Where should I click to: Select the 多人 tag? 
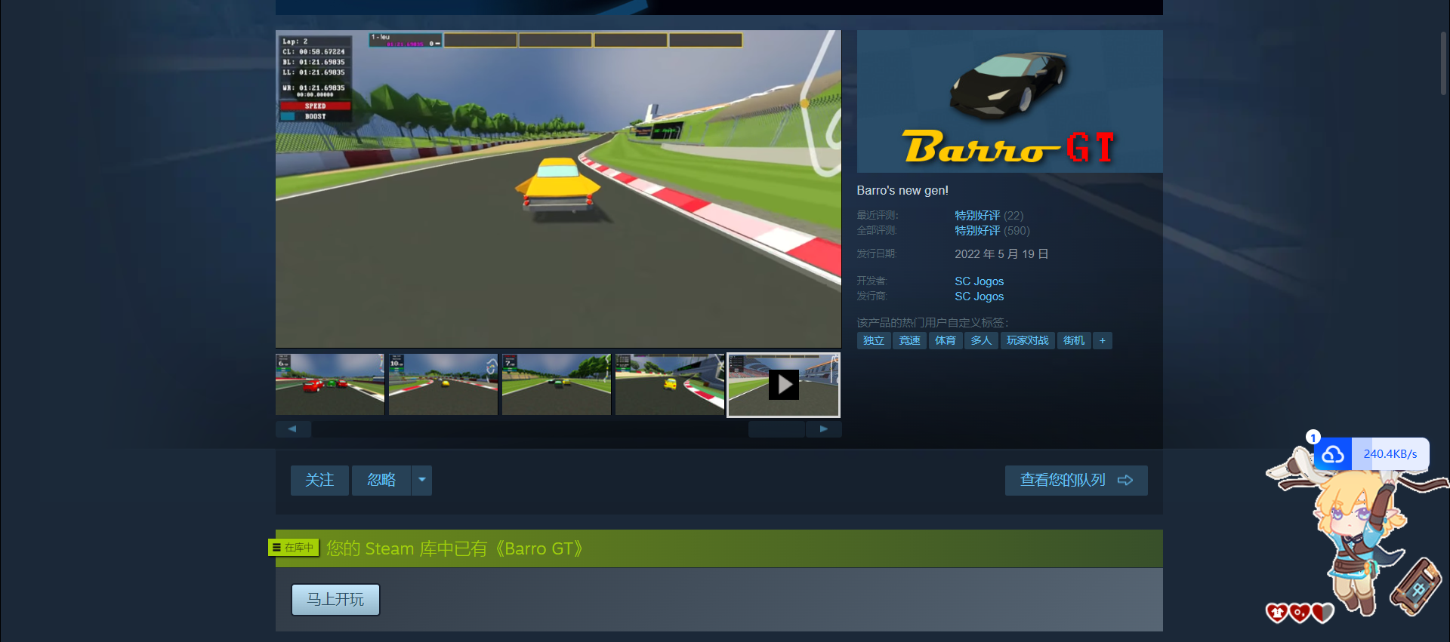(x=981, y=340)
